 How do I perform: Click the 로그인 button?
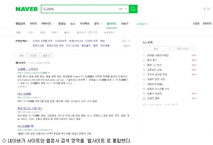click(207, 9)
